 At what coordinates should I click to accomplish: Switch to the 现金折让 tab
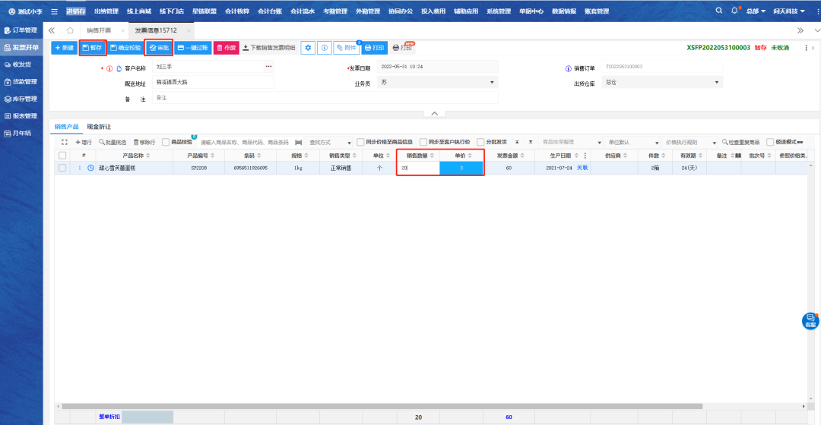point(98,126)
